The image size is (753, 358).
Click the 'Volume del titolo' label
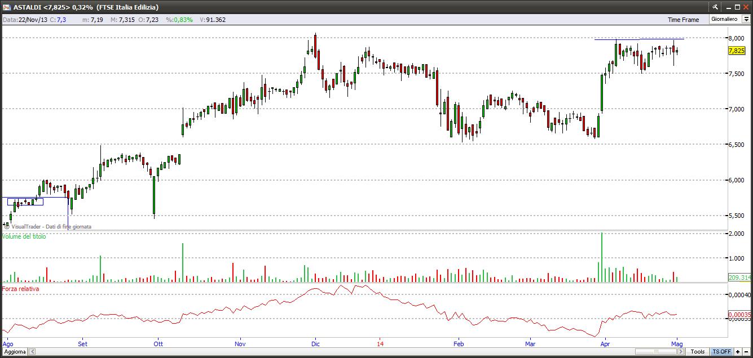point(24,236)
